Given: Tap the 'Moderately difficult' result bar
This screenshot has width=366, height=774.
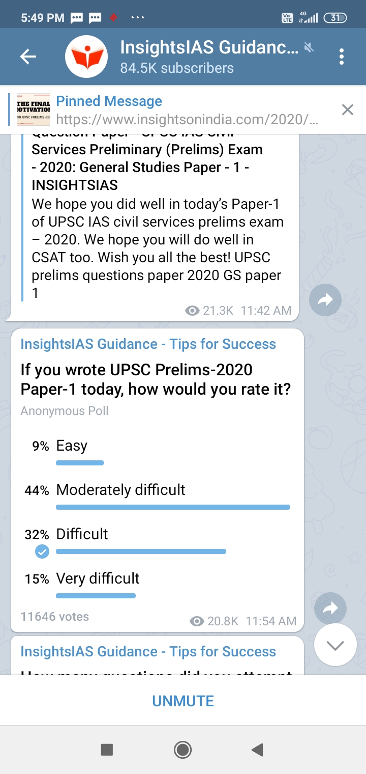Looking at the screenshot, I should [173, 507].
